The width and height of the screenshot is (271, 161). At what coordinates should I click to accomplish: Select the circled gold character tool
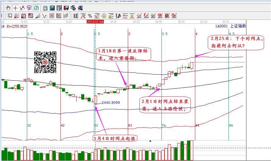click(104, 16)
